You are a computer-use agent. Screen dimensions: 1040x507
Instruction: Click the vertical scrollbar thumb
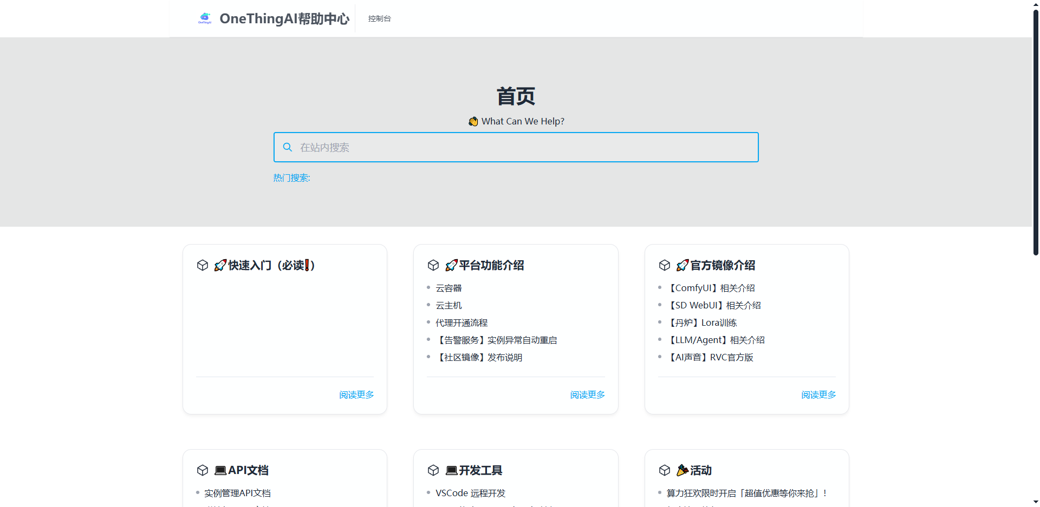pyautogui.click(x=1036, y=132)
